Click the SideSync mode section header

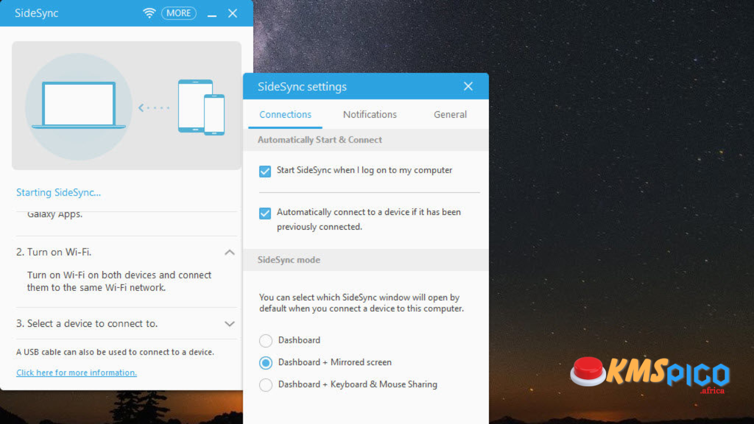tap(289, 260)
